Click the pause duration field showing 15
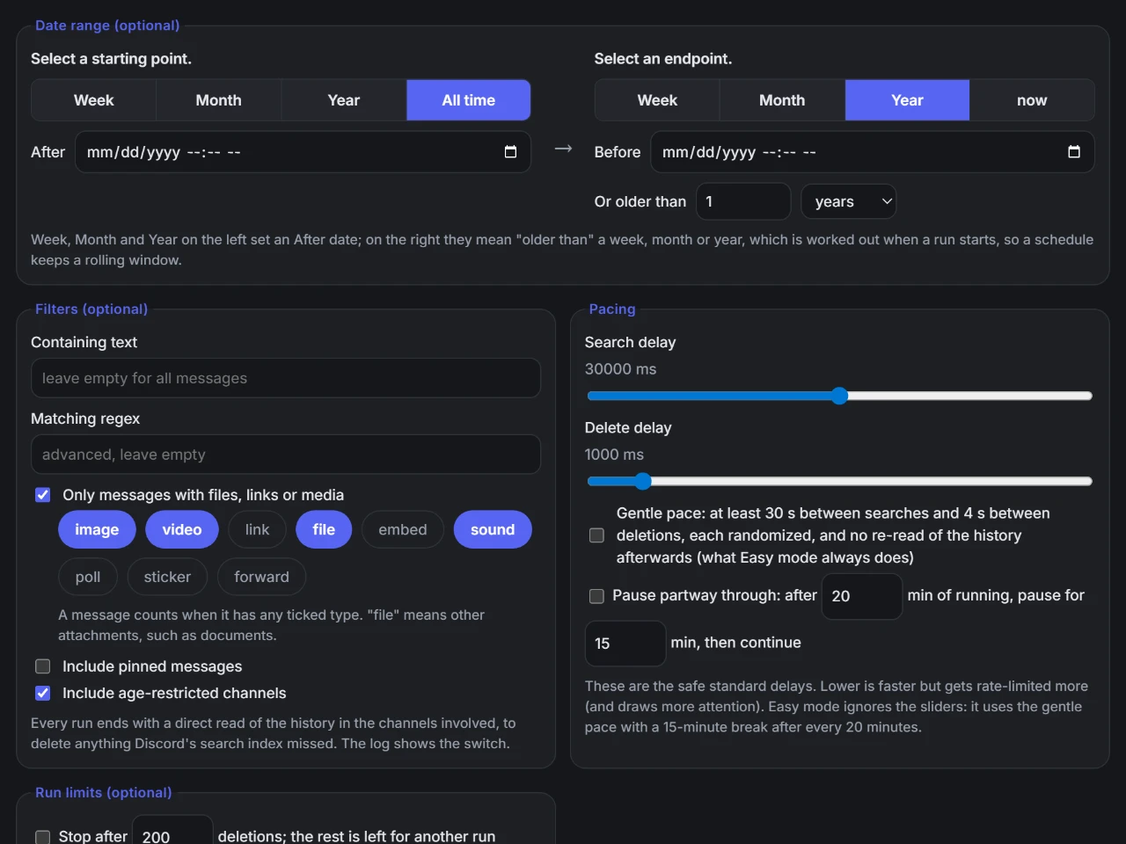The height and width of the screenshot is (844, 1126). coord(625,644)
